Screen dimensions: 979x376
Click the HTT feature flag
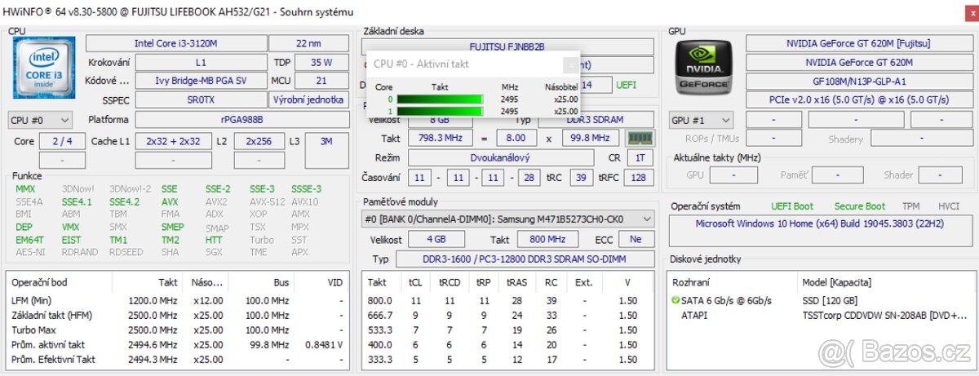(214, 240)
